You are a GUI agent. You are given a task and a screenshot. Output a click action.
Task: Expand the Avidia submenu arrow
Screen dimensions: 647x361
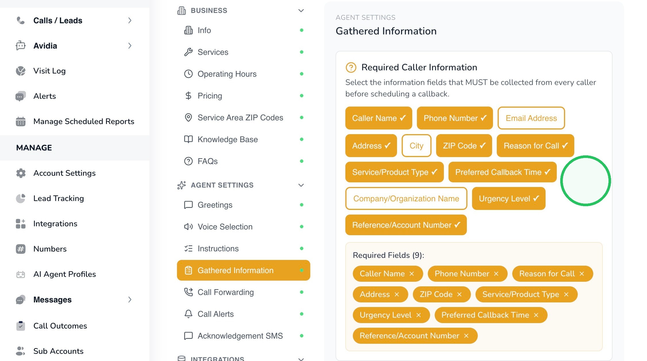coord(130,46)
